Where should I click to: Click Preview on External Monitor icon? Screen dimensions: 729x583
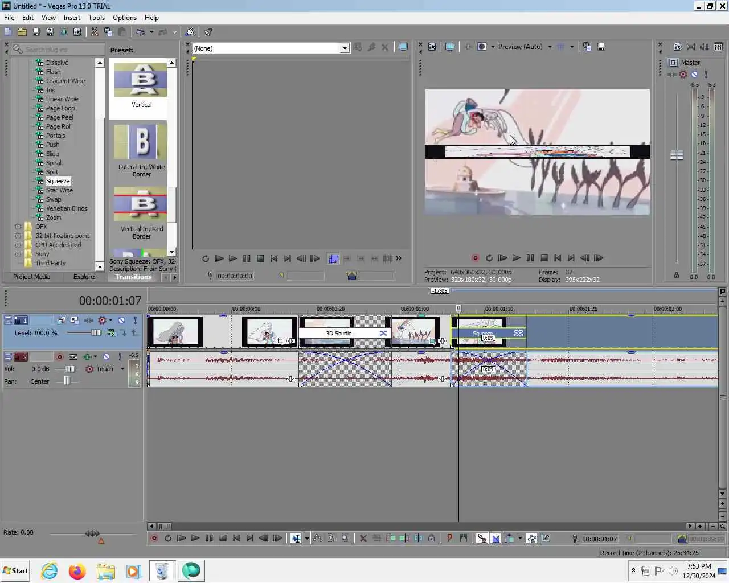pyautogui.click(x=449, y=47)
